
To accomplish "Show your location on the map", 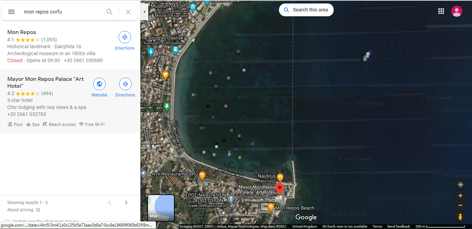I will pyautogui.click(x=461, y=185).
